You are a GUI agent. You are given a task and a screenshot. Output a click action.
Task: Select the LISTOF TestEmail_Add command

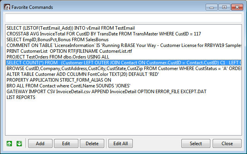point(71,28)
